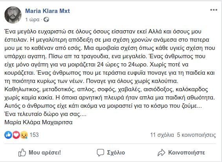Show who reacted via the 153 count
The width and height of the screenshot is (222, 162).
[34, 135]
